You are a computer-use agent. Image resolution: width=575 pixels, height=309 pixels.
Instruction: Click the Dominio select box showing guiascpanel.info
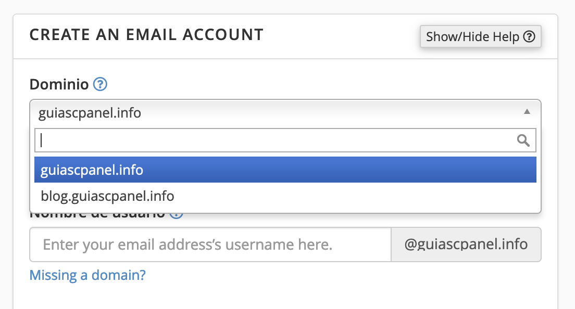point(285,112)
